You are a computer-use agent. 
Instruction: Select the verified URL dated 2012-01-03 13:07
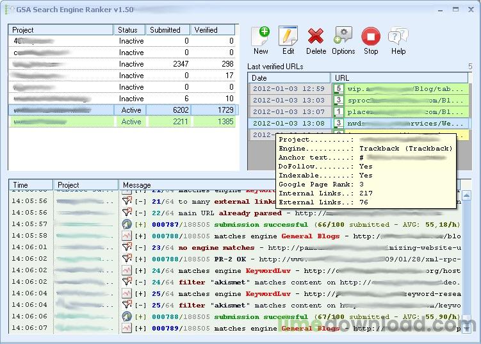(x=358, y=111)
